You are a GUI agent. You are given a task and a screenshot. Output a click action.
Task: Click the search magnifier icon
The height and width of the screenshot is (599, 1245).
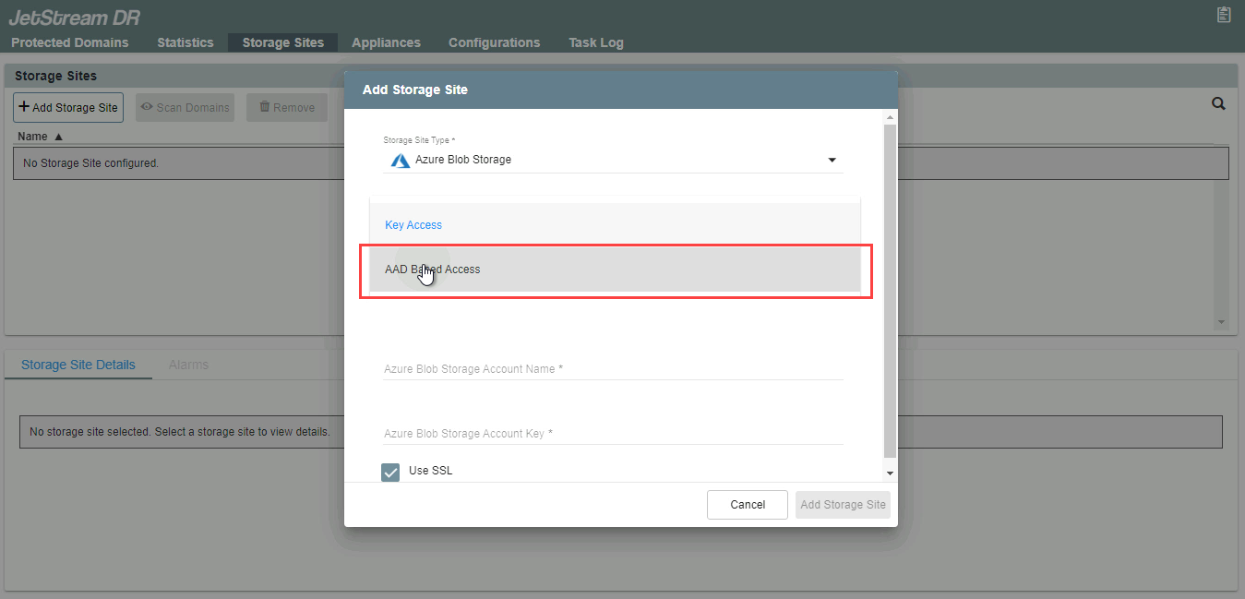click(1218, 104)
